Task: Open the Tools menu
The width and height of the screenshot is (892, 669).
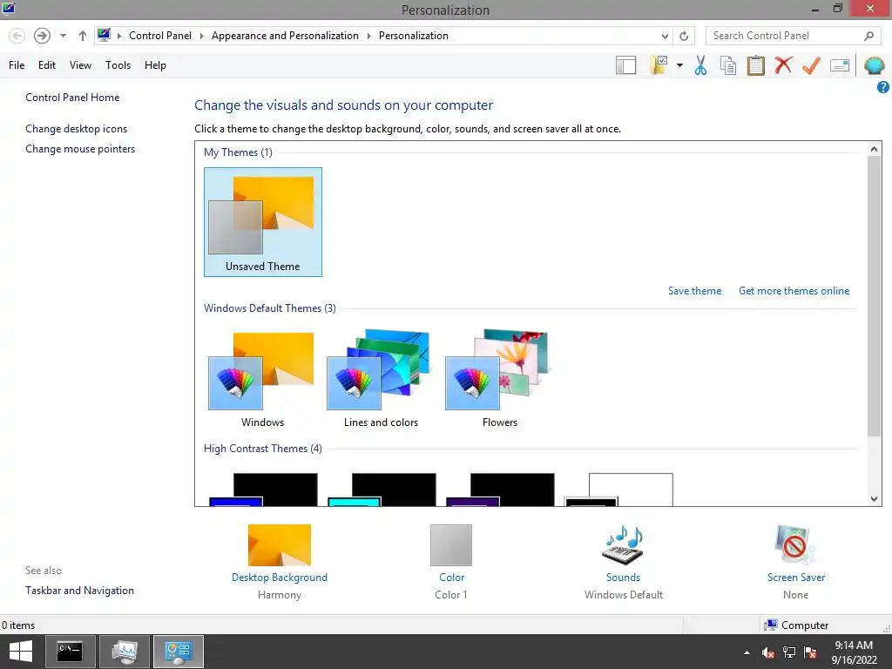Action: (118, 65)
